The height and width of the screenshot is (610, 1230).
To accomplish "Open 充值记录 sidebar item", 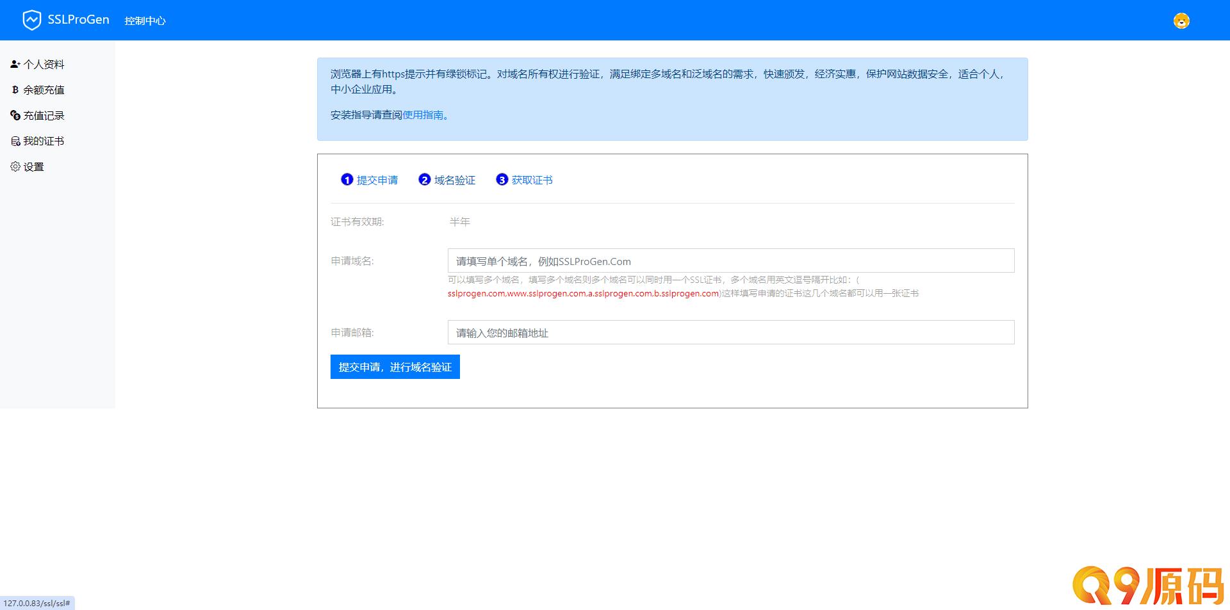I will pos(44,115).
